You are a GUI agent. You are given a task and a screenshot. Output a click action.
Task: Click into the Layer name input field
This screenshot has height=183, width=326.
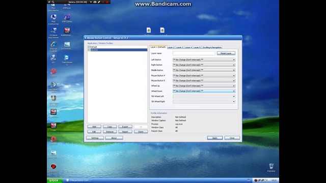coord(194,53)
